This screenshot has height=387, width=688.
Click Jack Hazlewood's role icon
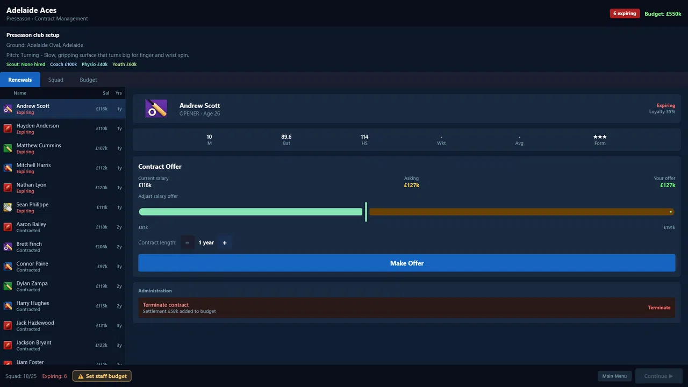[8, 326]
